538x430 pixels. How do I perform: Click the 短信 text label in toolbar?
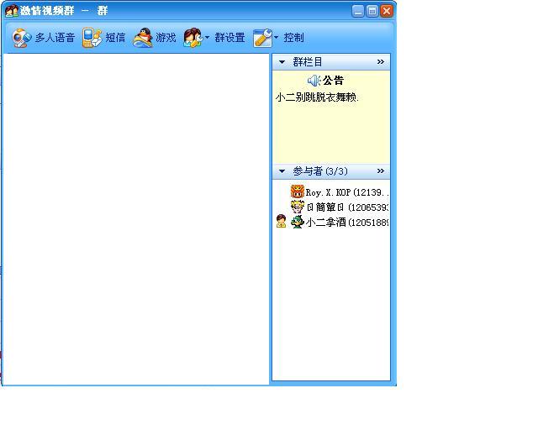pyautogui.click(x=115, y=38)
